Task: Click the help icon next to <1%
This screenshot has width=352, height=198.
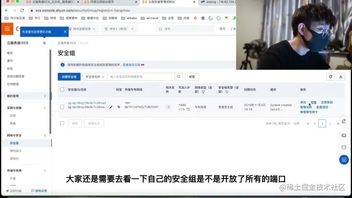Action: tap(188, 110)
